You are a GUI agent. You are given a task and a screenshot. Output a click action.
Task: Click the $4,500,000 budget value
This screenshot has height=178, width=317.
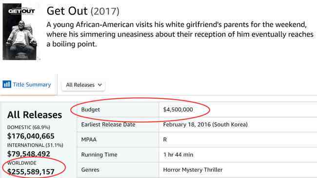(x=178, y=109)
